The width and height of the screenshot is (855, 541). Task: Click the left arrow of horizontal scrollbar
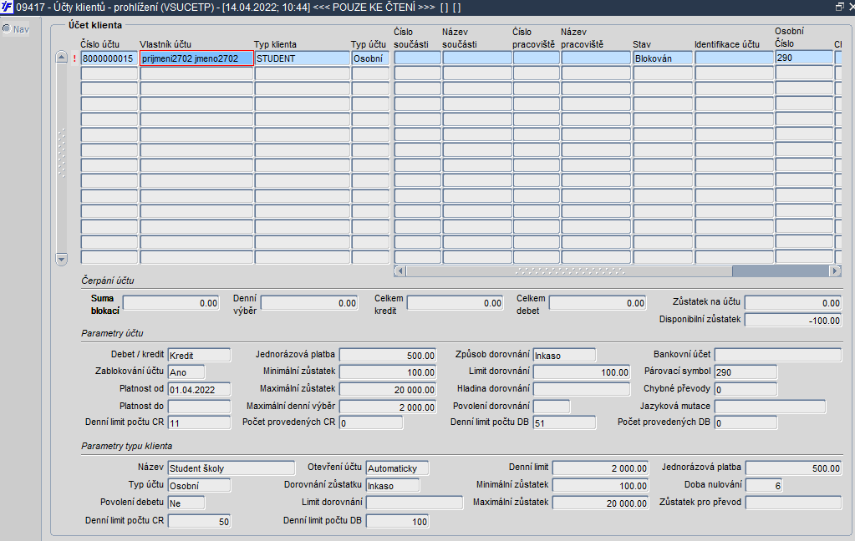tap(400, 270)
